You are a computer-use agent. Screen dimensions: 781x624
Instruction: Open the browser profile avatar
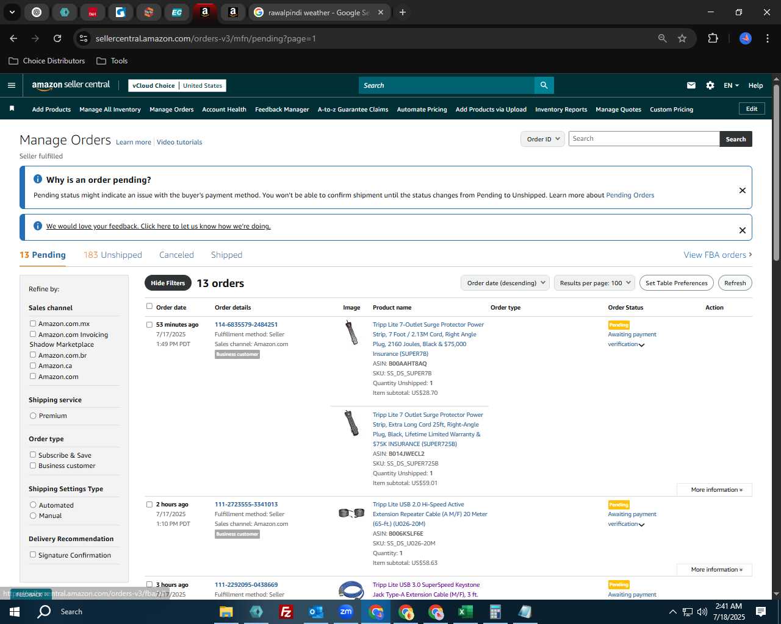745,38
